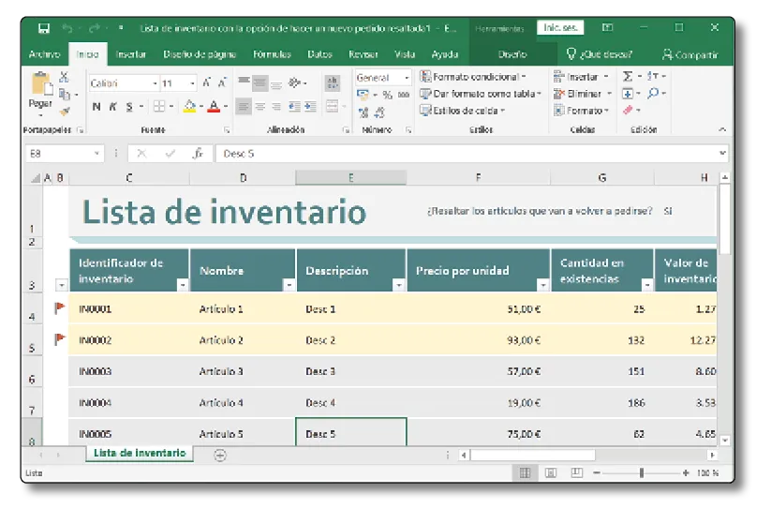Toggle italic with the K button

(x=112, y=107)
